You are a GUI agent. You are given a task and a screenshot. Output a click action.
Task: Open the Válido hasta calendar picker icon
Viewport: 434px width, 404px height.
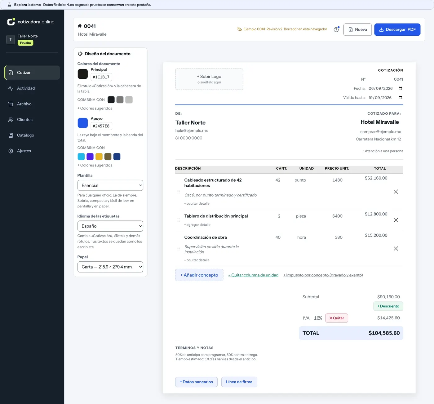pyautogui.click(x=400, y=98)
